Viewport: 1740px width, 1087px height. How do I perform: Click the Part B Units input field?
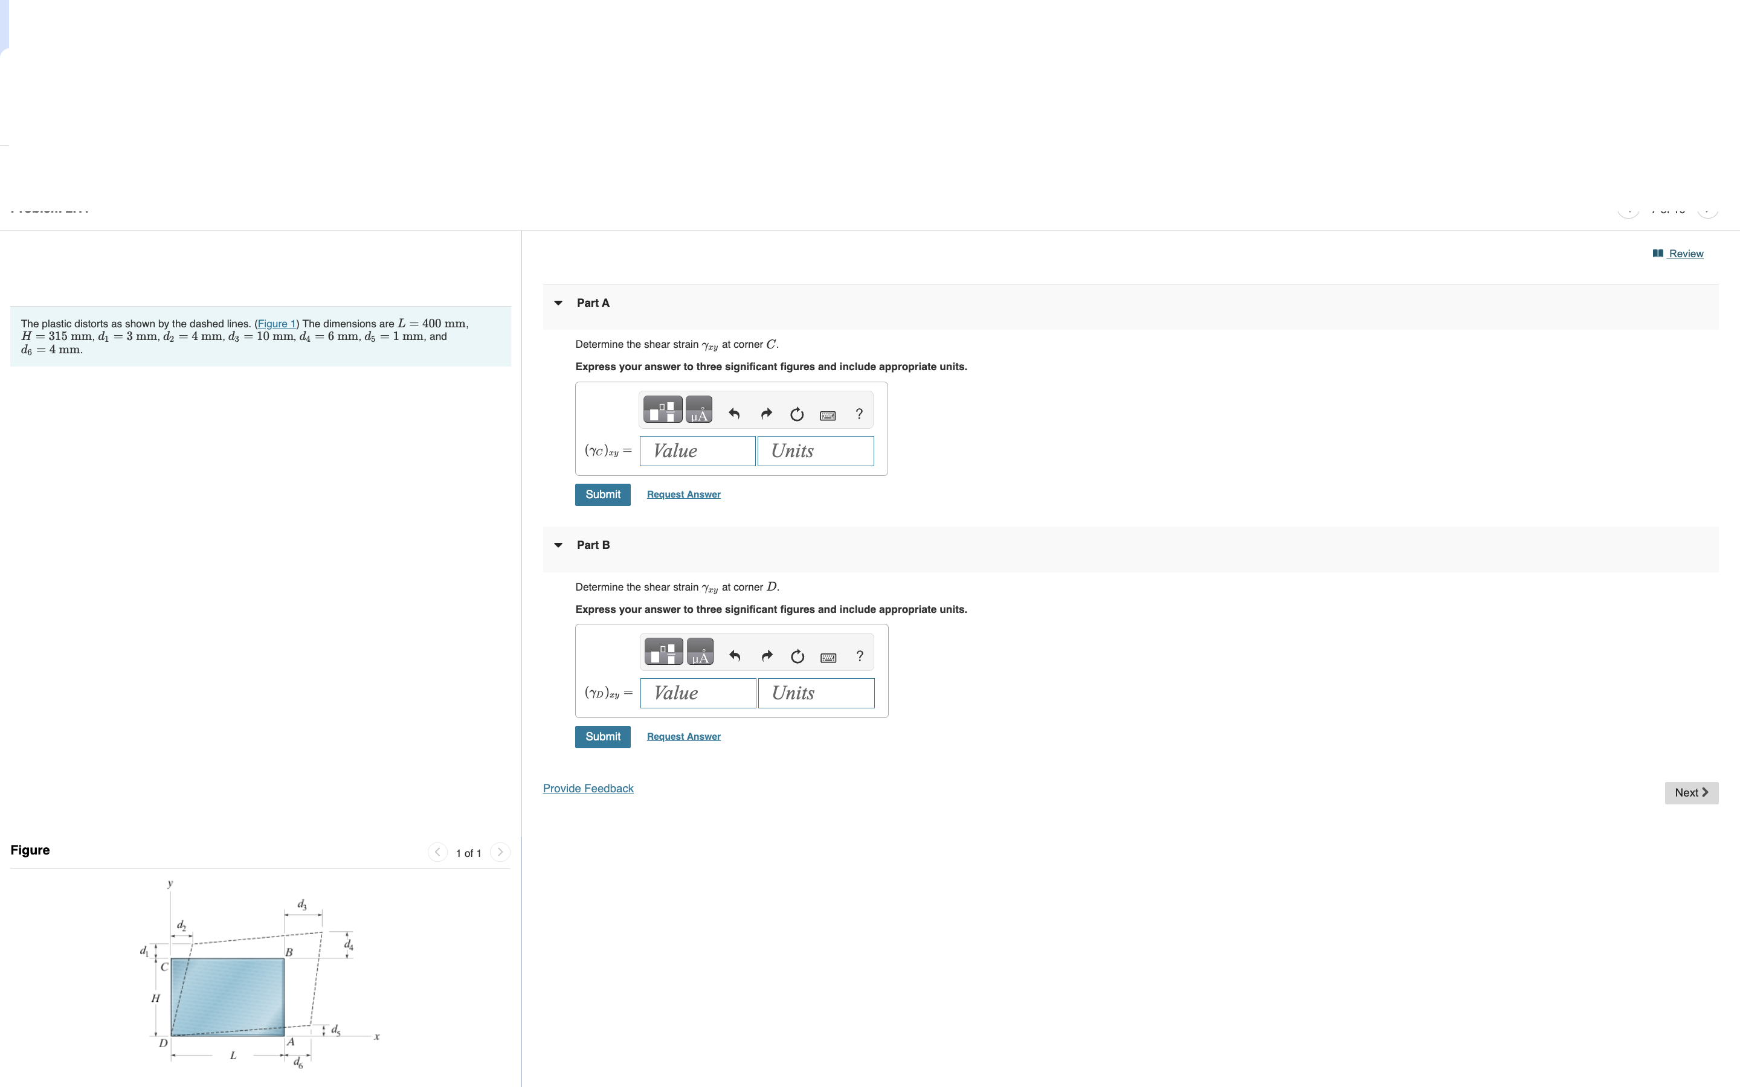pyautogui.click(x=816, y=694)
